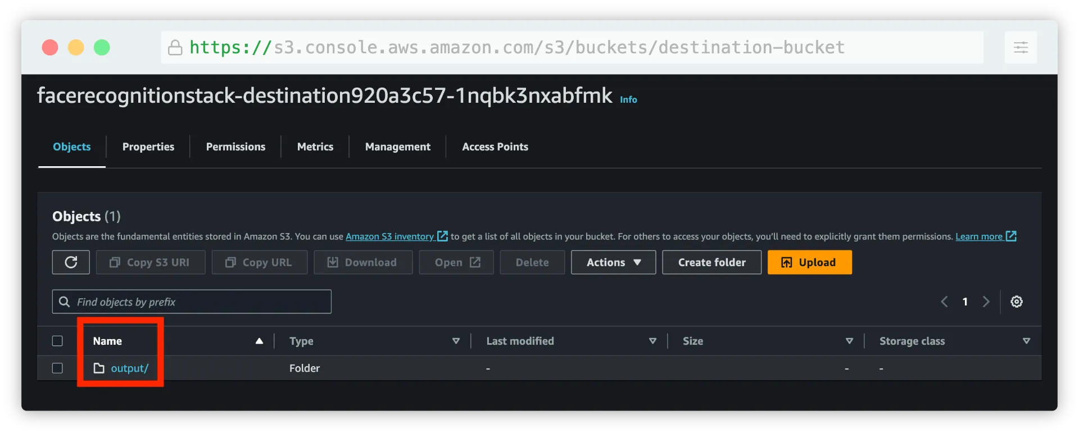
Task: Open the output/ folder link
Action: coord(130,368)
